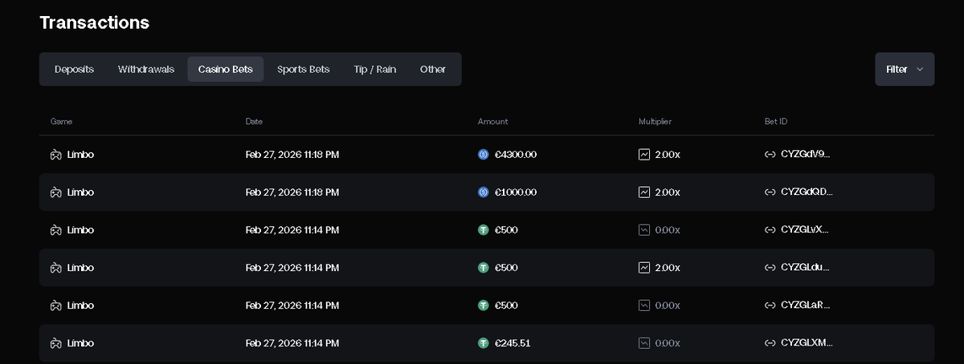Open bet ID CYZGLvX... link
The height and width of the screenshot is (364, 964).
click(x=805, y=230)
